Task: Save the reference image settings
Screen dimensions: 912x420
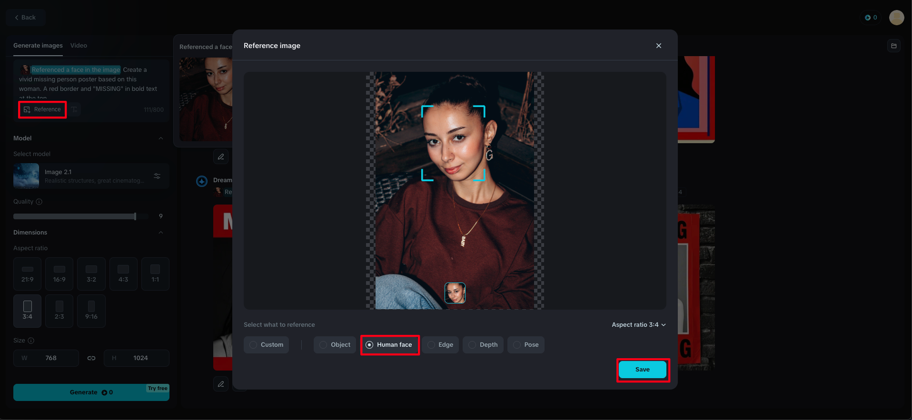Action: point(643,370)
